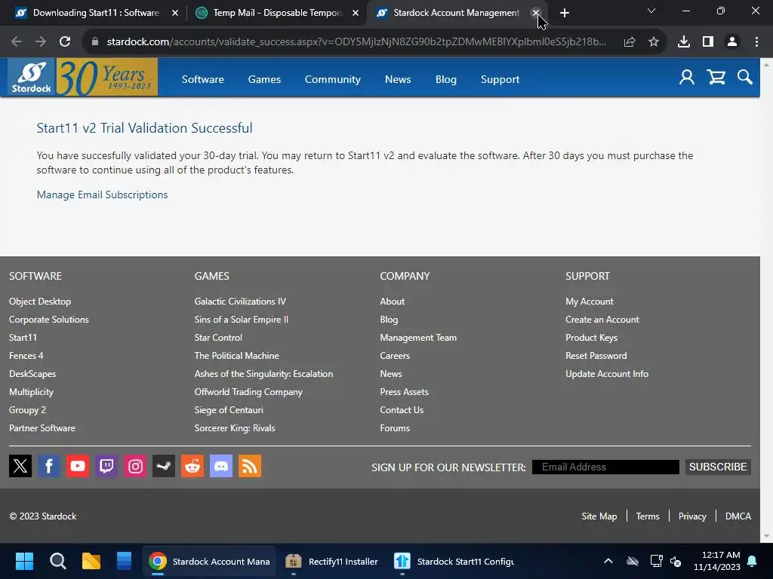Image resolution: width=773 pixels, height=579 pixels.
Task: Open Stardock's Twitch social icon
Action: (106, 466)
